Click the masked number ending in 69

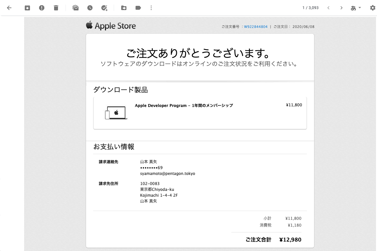coord(152,168)
